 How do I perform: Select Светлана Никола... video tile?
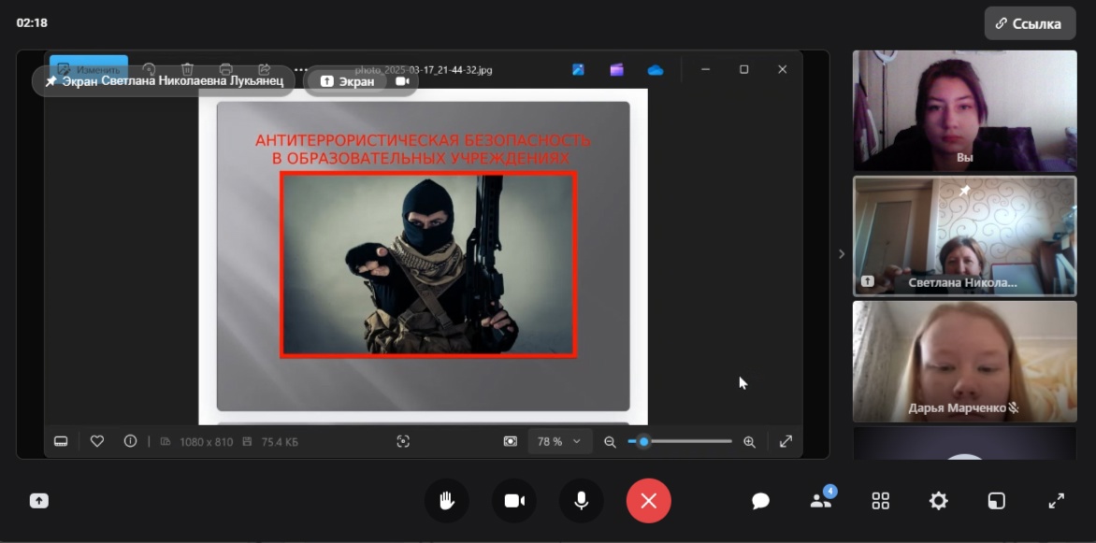[964, 236]
